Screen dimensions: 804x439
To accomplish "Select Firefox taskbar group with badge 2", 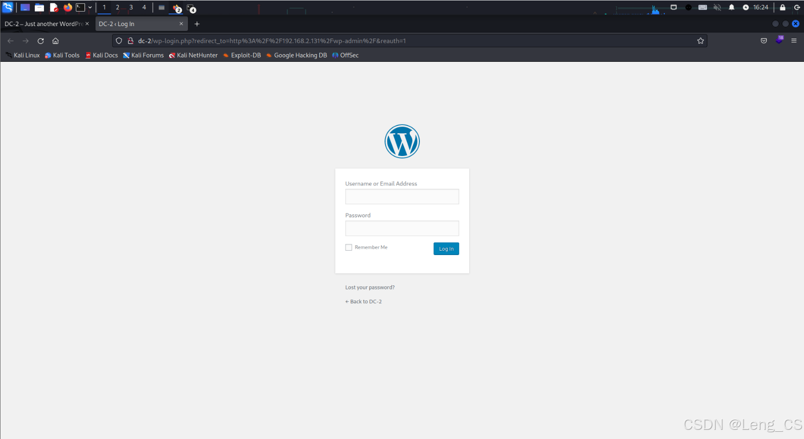I will (x=177, y=8).
